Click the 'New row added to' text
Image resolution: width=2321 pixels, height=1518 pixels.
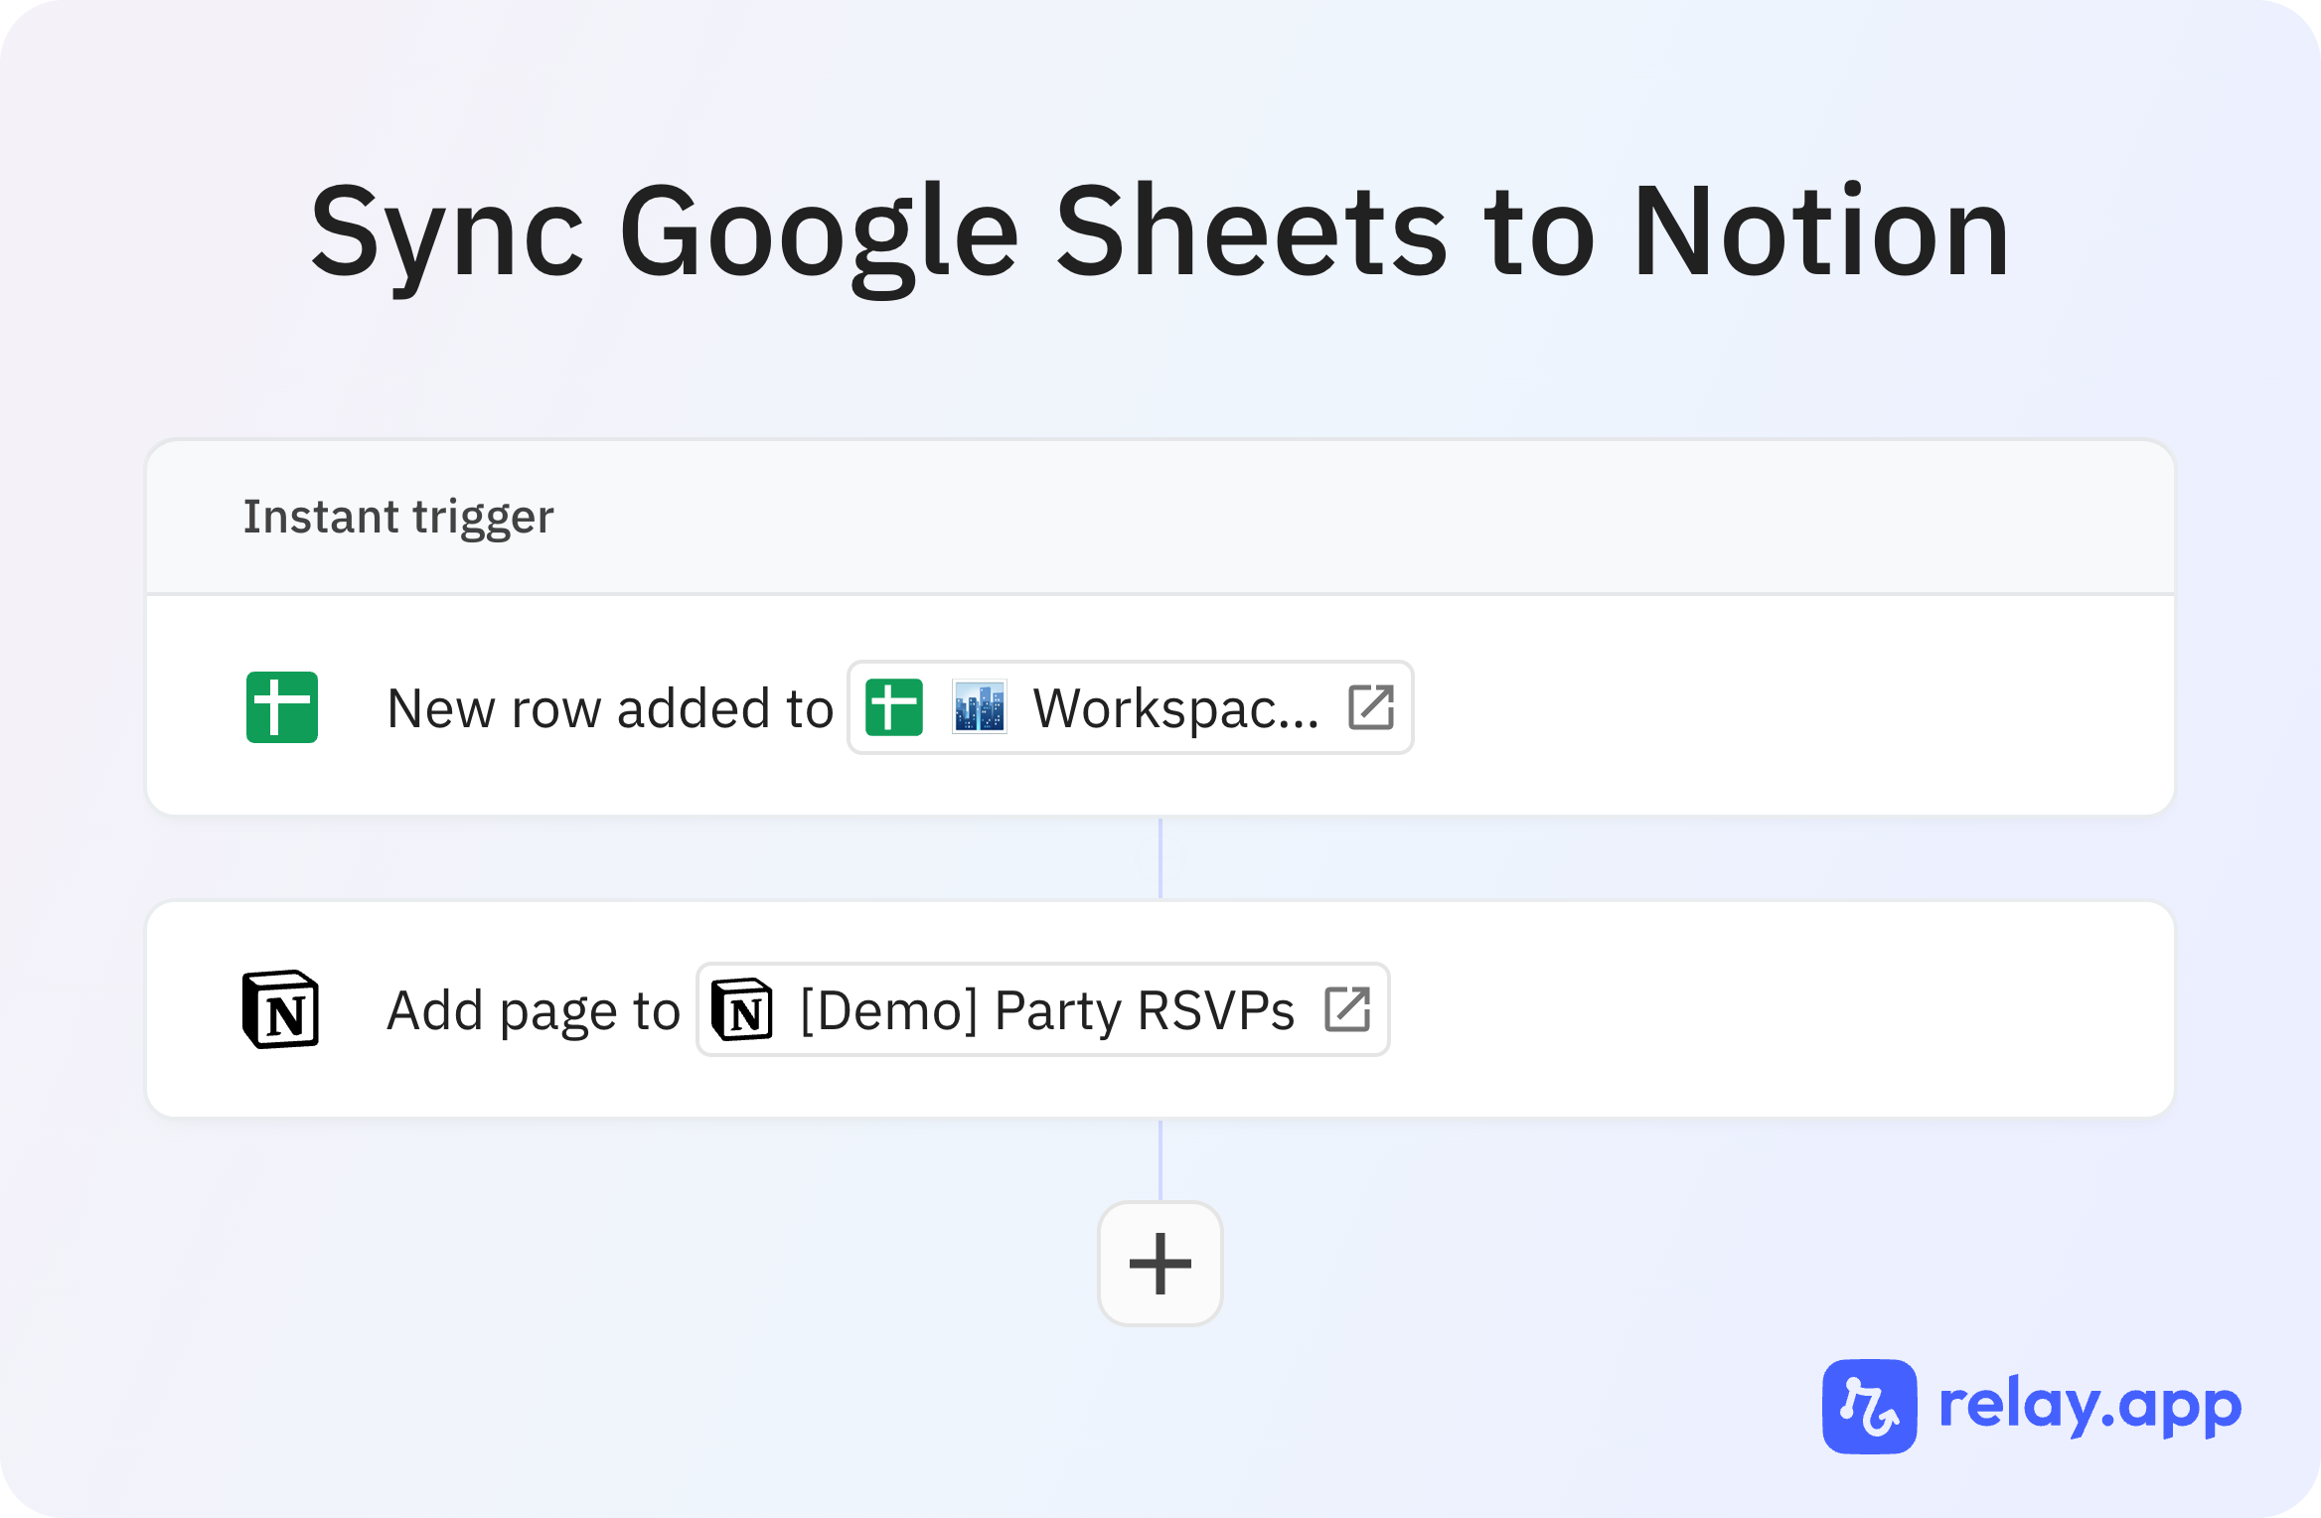point(609,709)
